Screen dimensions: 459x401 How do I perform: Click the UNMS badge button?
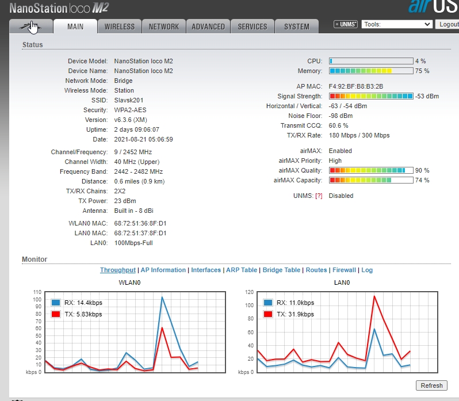coord(346,24)
